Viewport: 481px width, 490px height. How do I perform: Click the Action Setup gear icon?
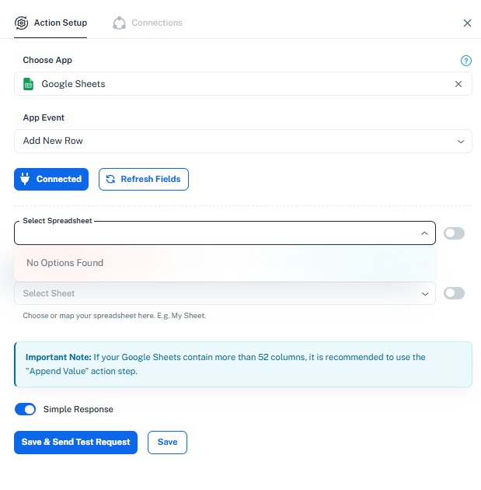21,23
